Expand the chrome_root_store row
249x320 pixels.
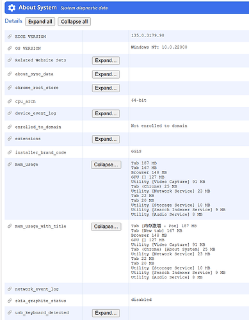tap(106, 88)
